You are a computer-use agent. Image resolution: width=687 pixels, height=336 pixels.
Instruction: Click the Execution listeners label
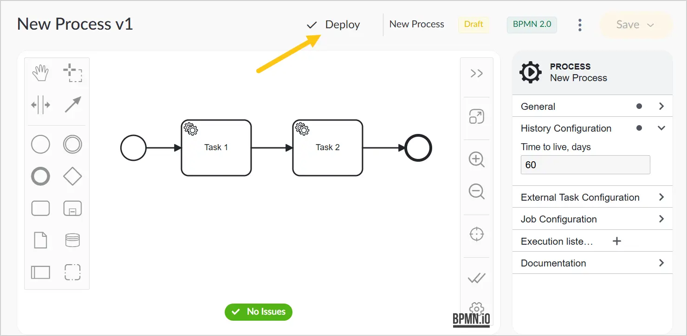pos(557,241)
